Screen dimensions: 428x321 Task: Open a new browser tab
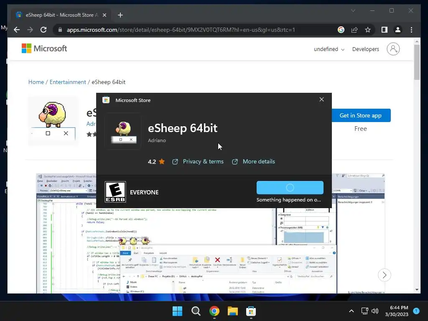[120, 15]
